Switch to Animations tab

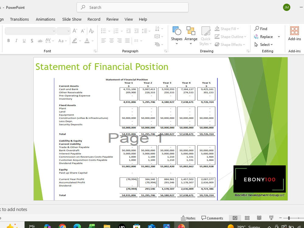pos(46,19)
